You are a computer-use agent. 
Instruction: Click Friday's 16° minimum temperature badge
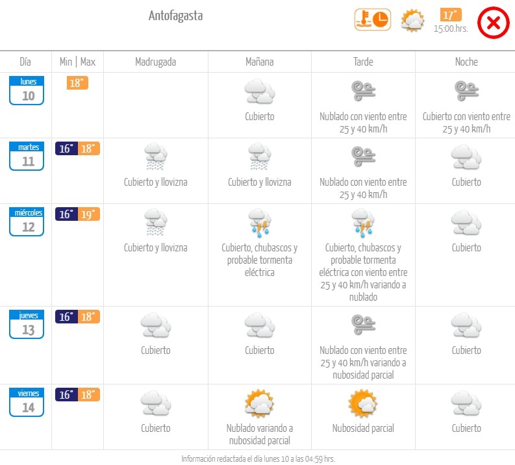click(66, 395)
